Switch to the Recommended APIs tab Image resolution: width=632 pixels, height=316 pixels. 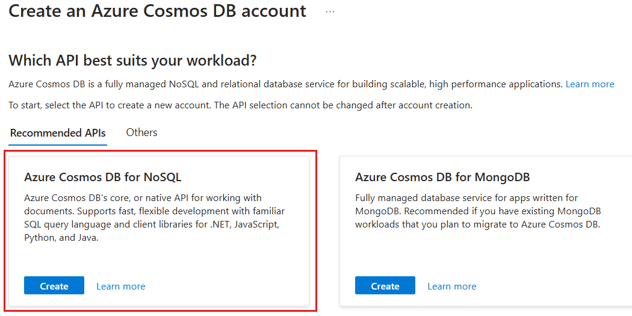(x=58, y=133)
